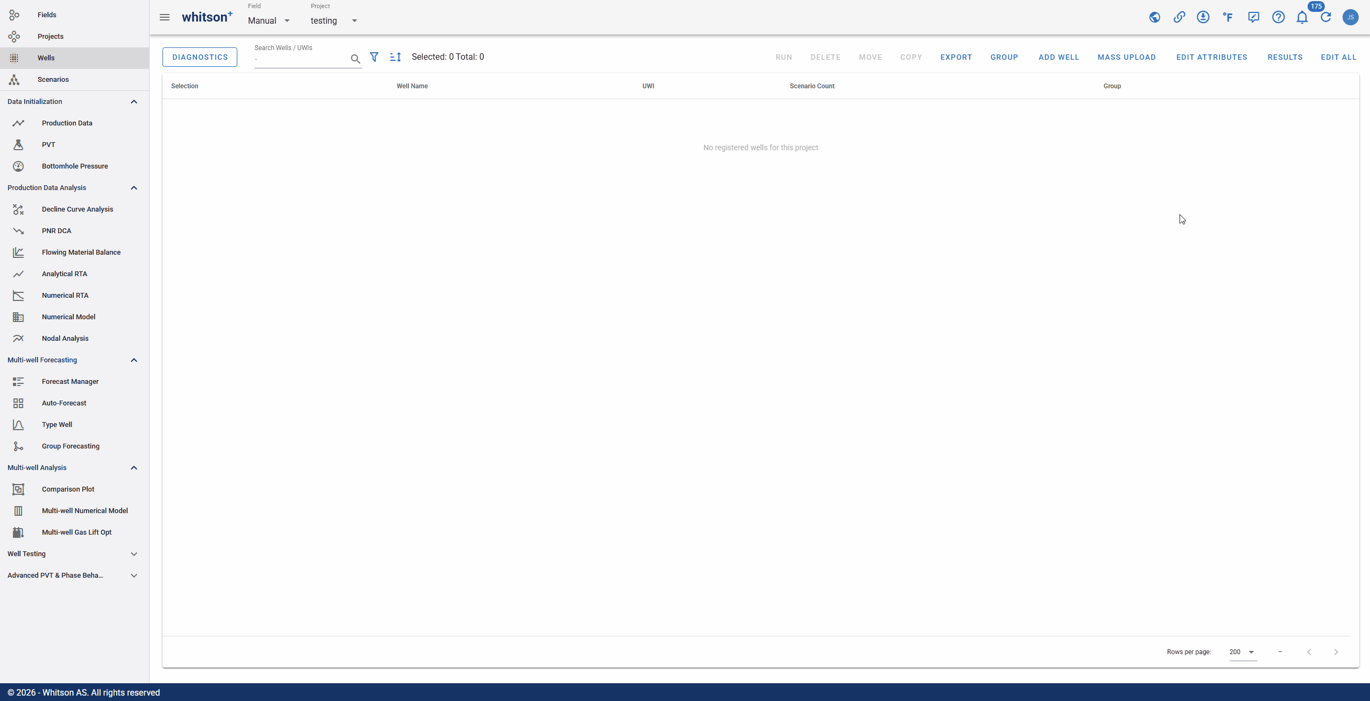The image size is (1370, 701).
Task: Expand Advanced PVT & Phase Behavior section
Action: point(134,575)
